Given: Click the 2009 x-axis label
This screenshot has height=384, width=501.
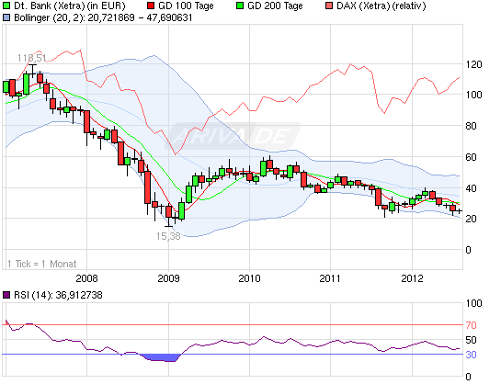Looking at the screenshot, I should point(168,278).
